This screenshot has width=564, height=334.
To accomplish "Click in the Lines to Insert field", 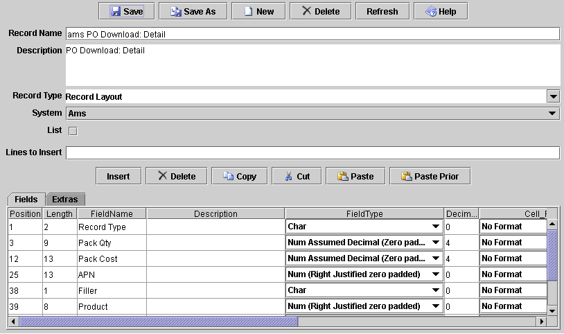I will (x=312, y=152).
